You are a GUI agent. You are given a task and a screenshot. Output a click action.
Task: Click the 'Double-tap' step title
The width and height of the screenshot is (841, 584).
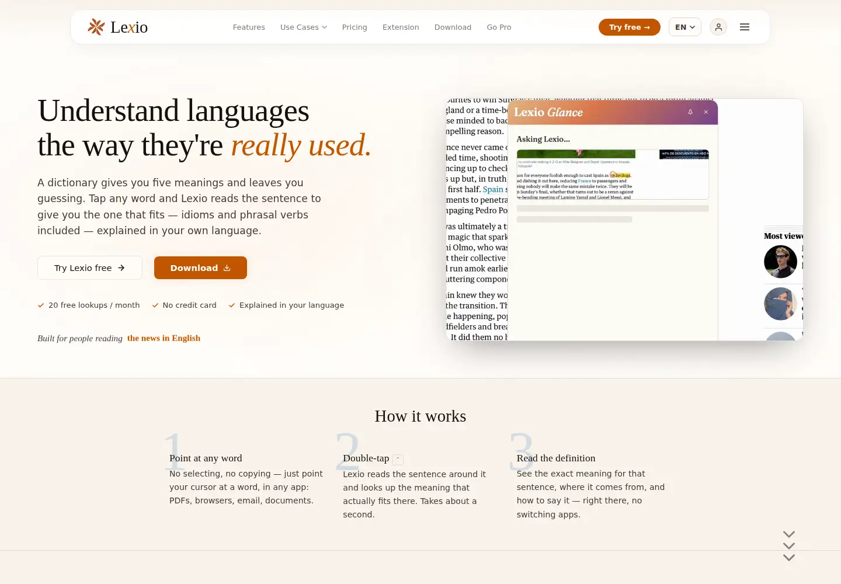point(366,458)
